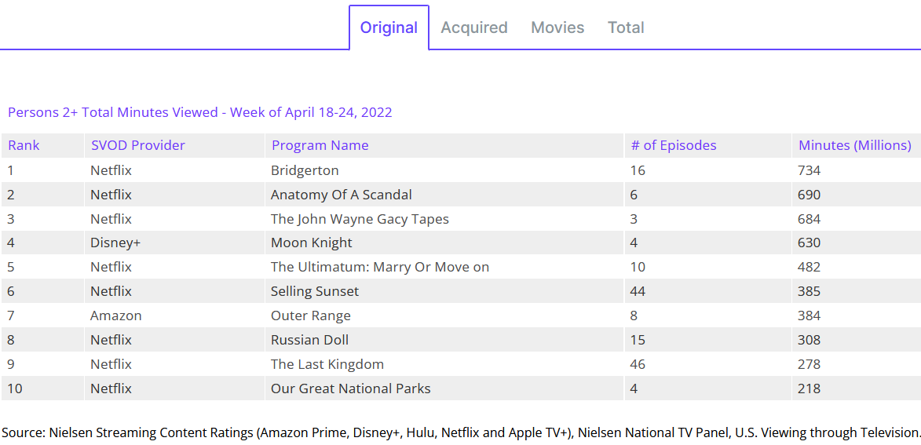Click the # of Episodes header
This screenshot has height=445, width=921.
(674, 145)
